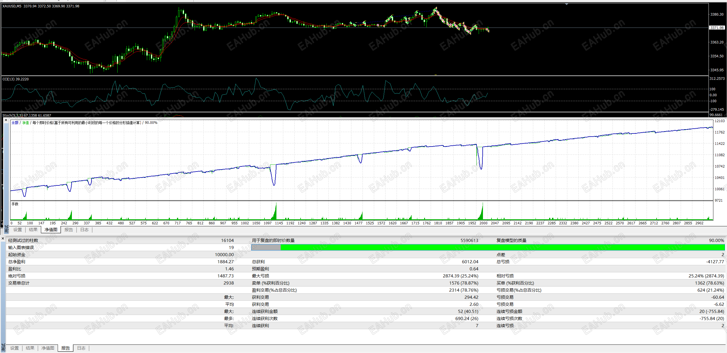
Task: Select the 总净盈利 row in report
Action: point(17,262)
